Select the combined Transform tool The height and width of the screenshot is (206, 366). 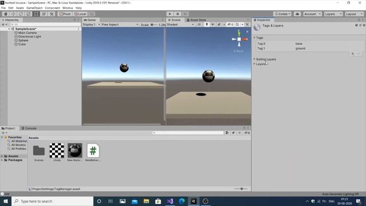click(x=44, y=14)
